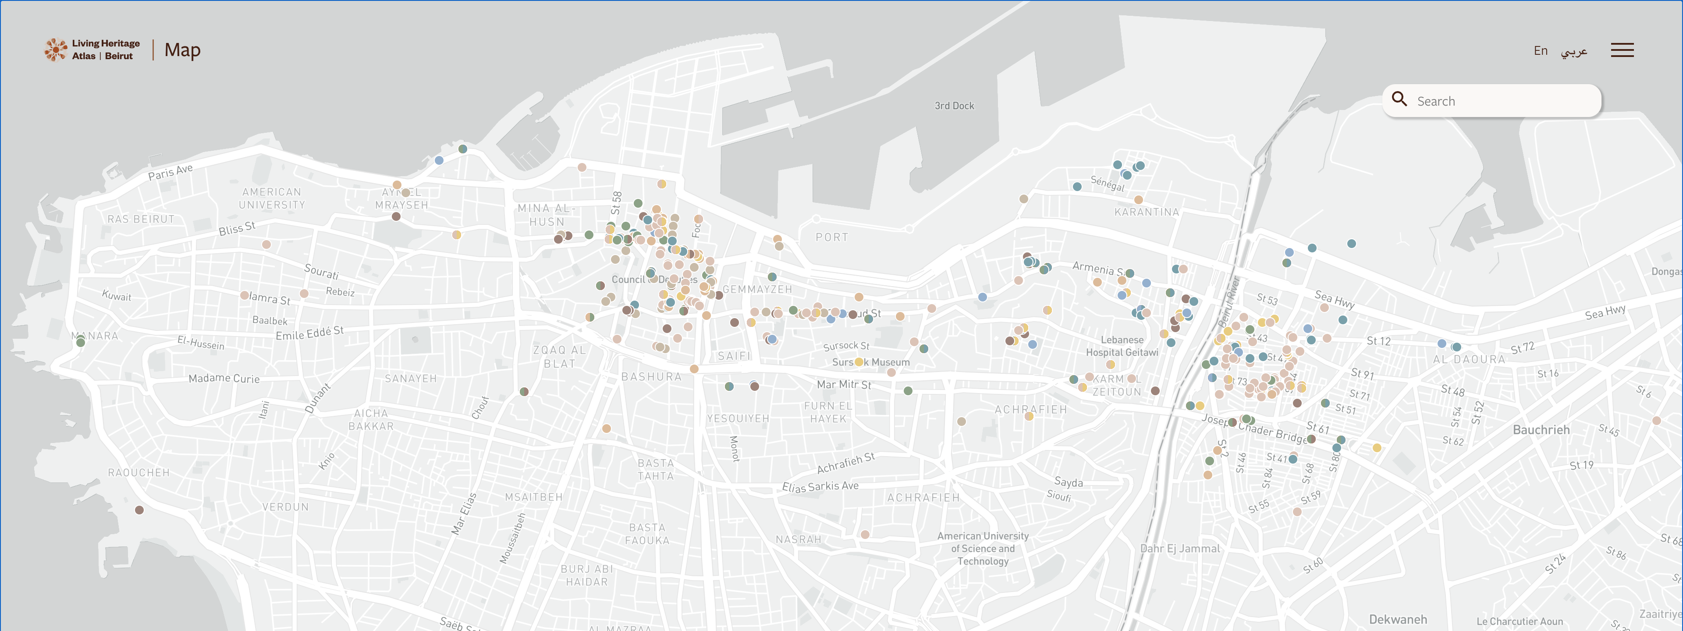The height and width of the screenshot is (631, 1683).
Task: Select the brown marker right of Karm El Zeitoun
Action: pyautogui.click(x=1155, y=390)
